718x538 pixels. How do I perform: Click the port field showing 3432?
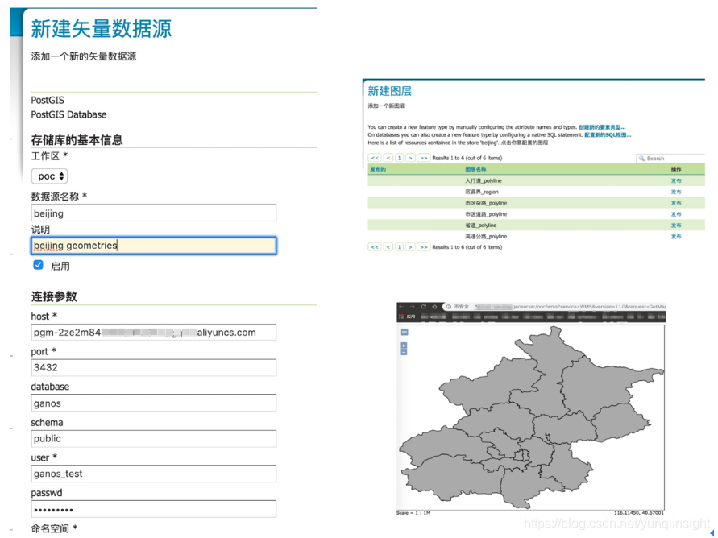(x=154, y=368)
